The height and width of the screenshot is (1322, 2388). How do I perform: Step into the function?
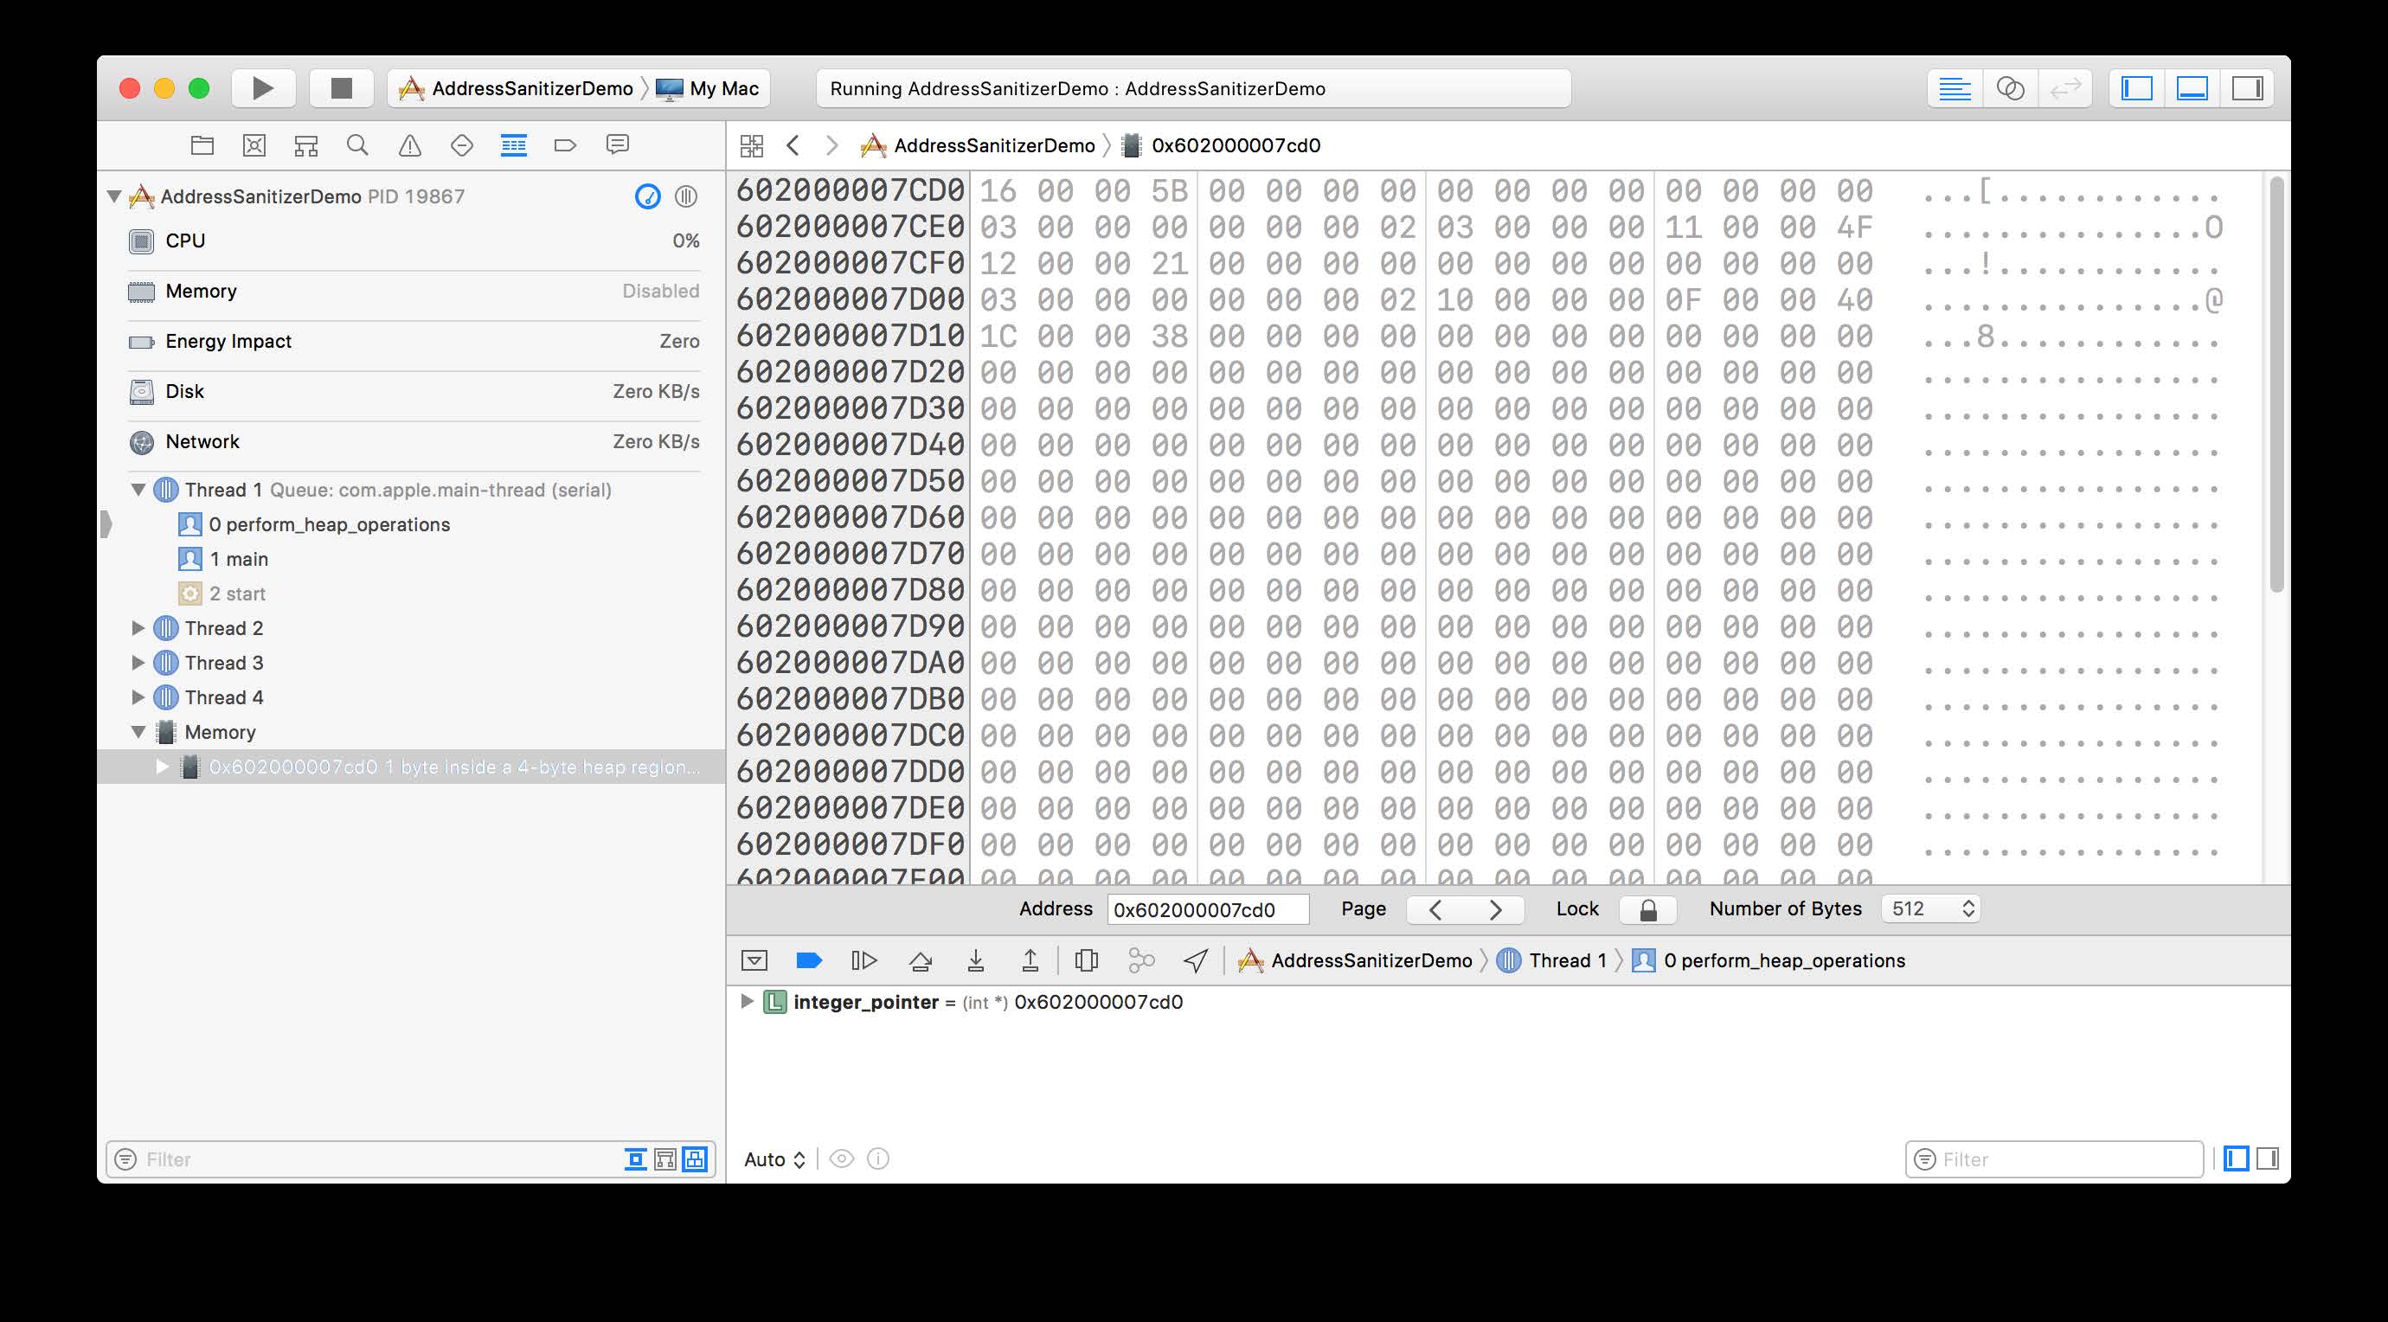click(x=975, y=960)
